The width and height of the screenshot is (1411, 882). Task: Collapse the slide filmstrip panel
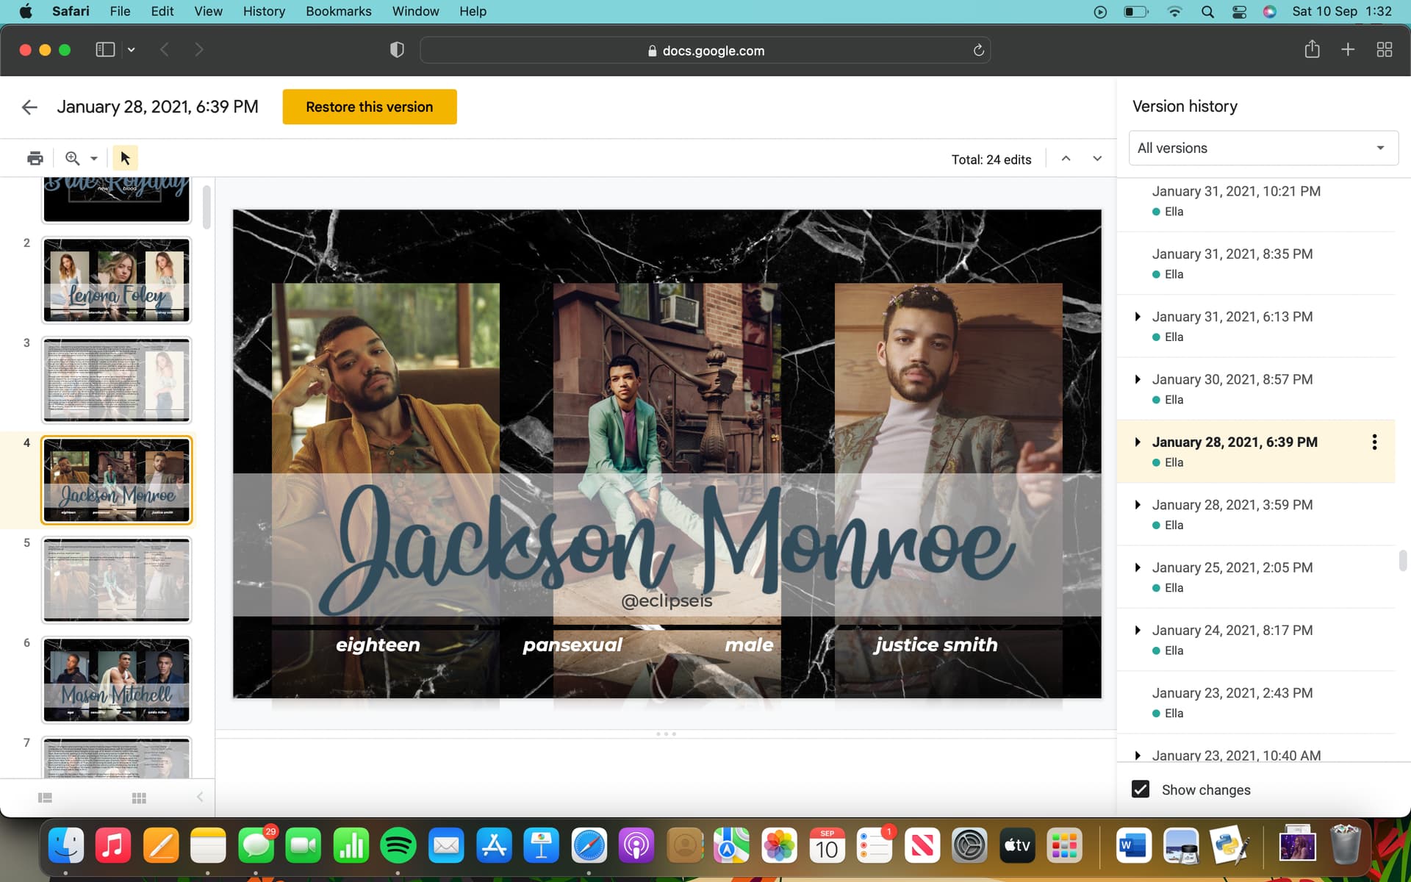pyautogui.click(x=200, y=797)
